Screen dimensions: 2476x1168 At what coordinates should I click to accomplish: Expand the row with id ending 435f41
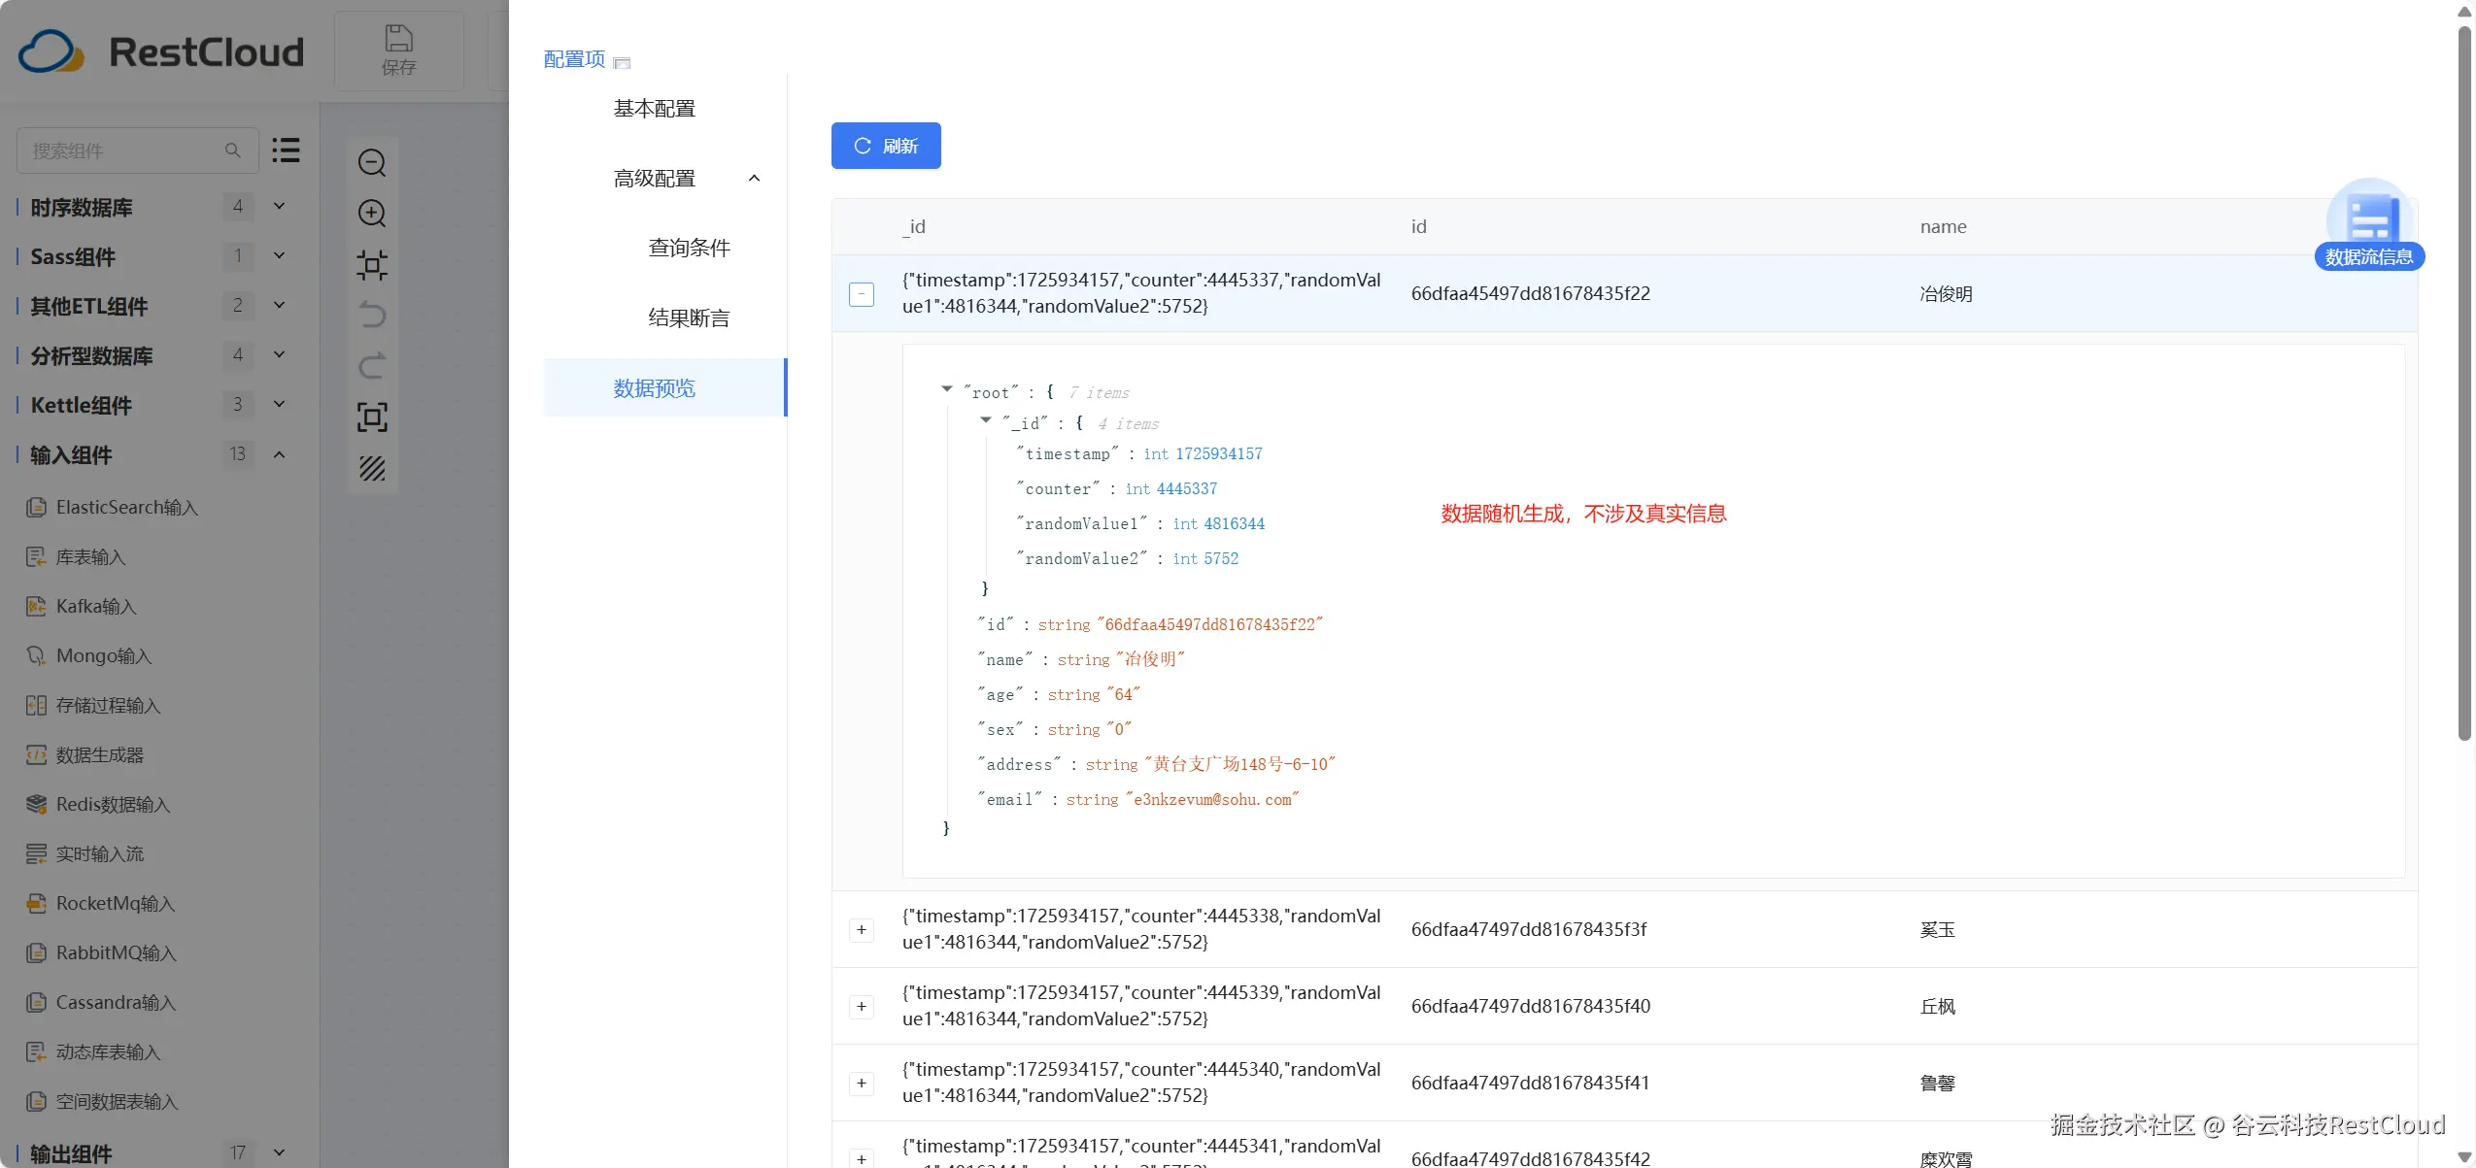click(862, 1083)
